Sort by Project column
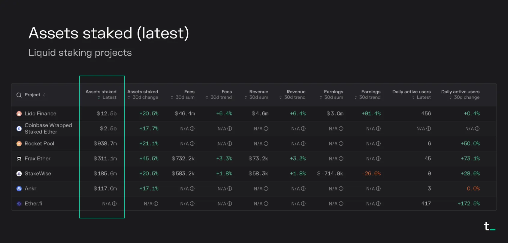 [44, 95]
